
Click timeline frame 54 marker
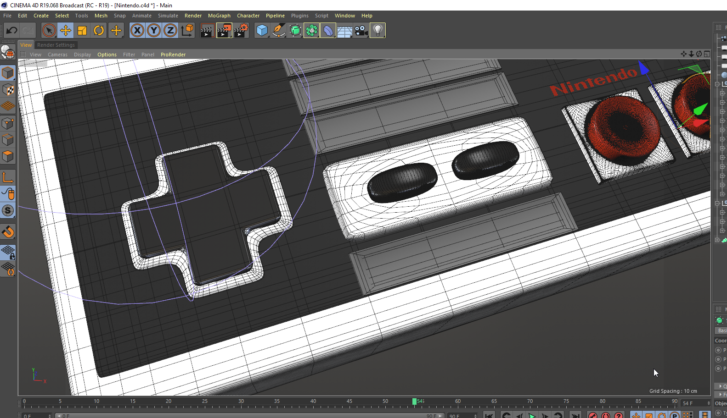[414, 402]
